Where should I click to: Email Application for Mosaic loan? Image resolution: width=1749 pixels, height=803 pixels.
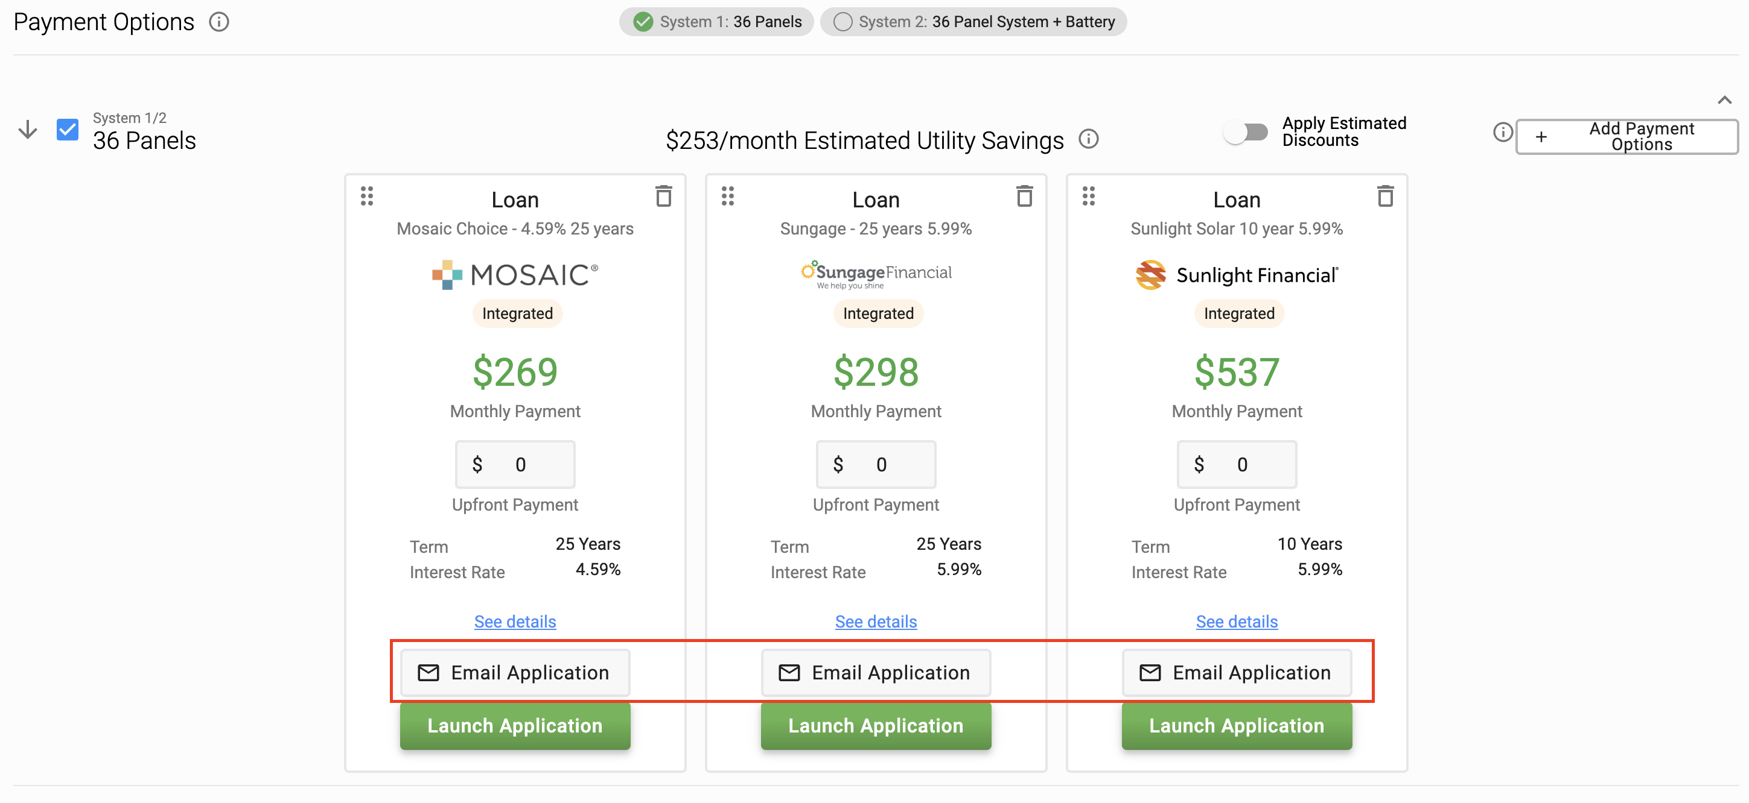point(515,673)
